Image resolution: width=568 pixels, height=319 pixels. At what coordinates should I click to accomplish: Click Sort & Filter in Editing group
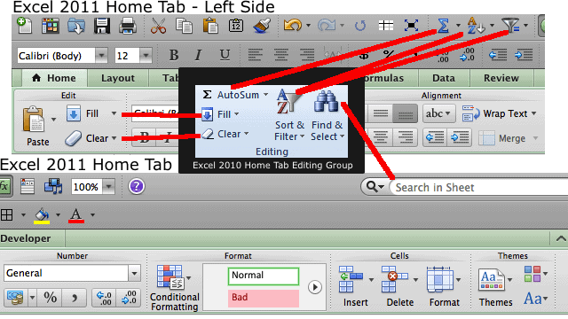coord(288,115)
